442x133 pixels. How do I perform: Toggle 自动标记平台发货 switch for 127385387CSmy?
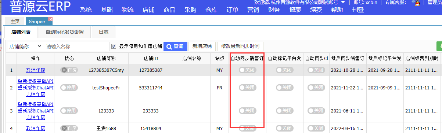(x=285, y=70)
